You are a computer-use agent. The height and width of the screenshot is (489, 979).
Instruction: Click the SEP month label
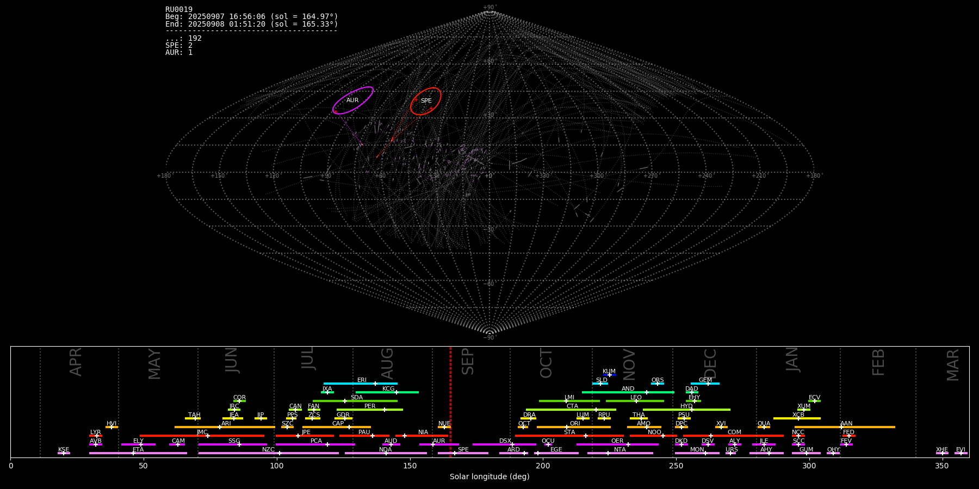pos(468,362)
